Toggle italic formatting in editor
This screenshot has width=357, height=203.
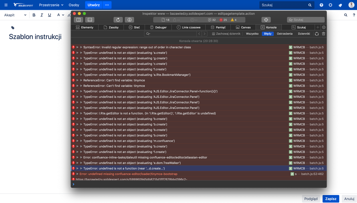click(42, 15)
